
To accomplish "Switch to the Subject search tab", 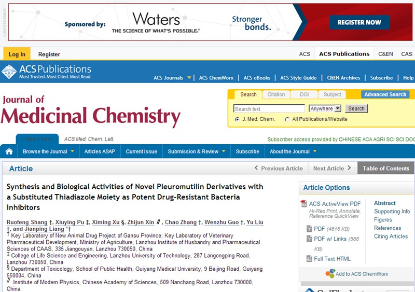I will (x=332, y=94).
